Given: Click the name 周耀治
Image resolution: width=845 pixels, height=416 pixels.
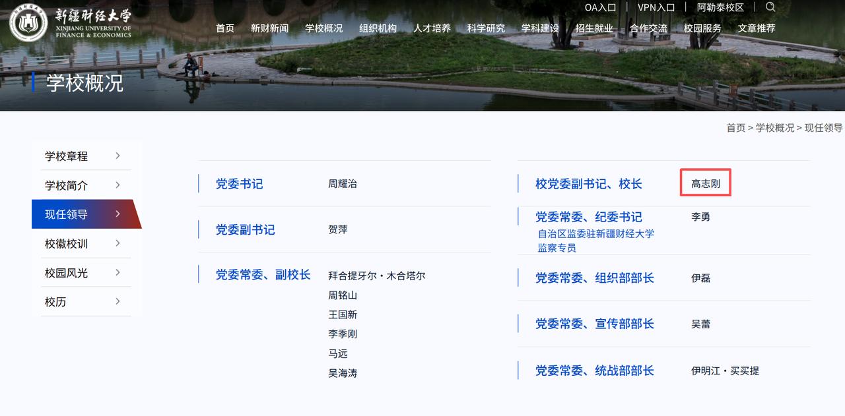Looking at the screenshot, I should click(343, 184).
